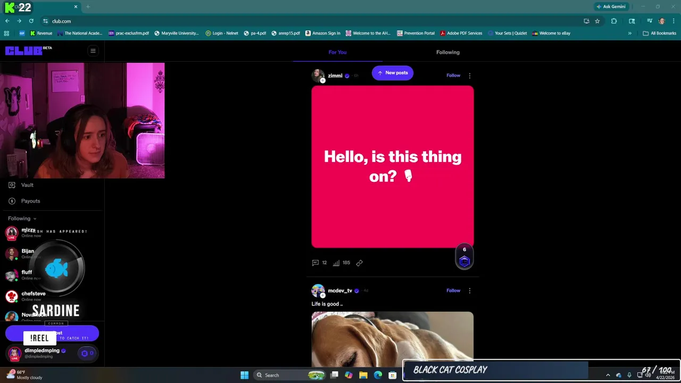Follow mcdev_tv

coord(453,290)
